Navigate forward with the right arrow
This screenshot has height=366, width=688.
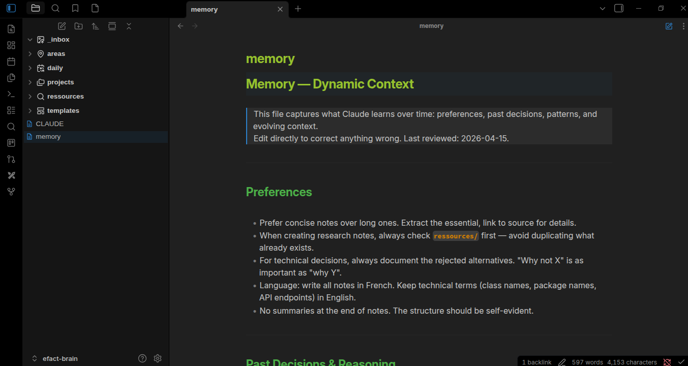[195, 26]
